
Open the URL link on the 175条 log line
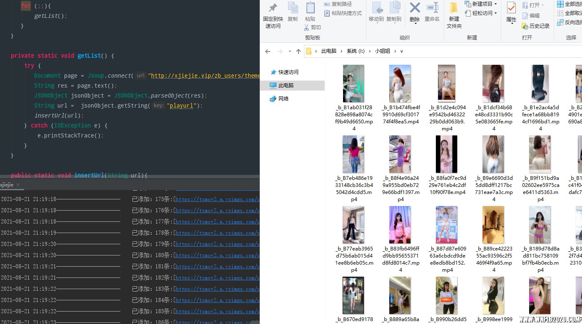pyautogui.click(x=217, y=199)
